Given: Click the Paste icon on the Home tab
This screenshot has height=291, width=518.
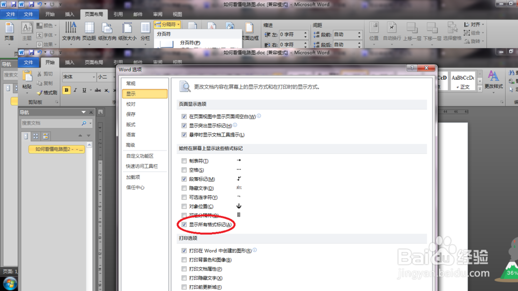Looking at the screenshot, I should (27, 77).
